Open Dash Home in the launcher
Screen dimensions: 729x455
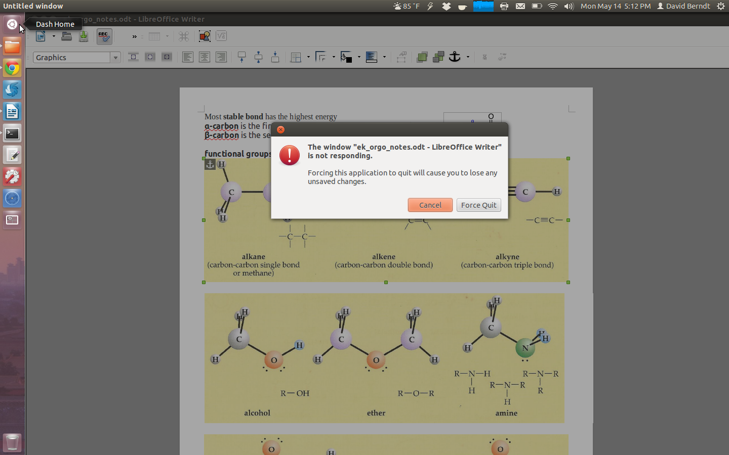pos(12,24)
